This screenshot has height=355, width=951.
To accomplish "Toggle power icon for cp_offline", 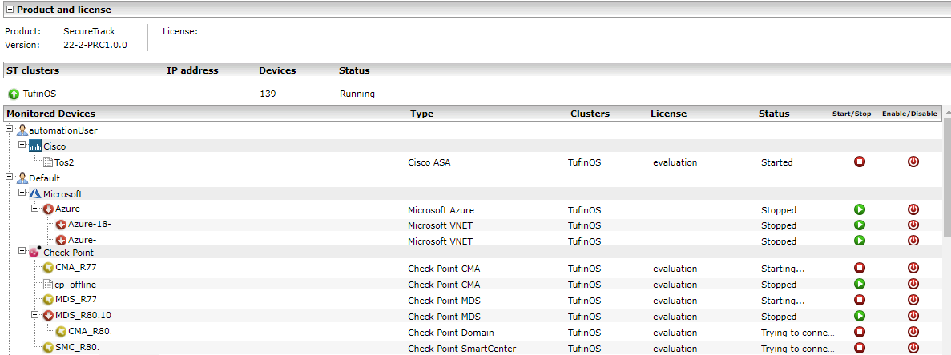I will [913, 284].
